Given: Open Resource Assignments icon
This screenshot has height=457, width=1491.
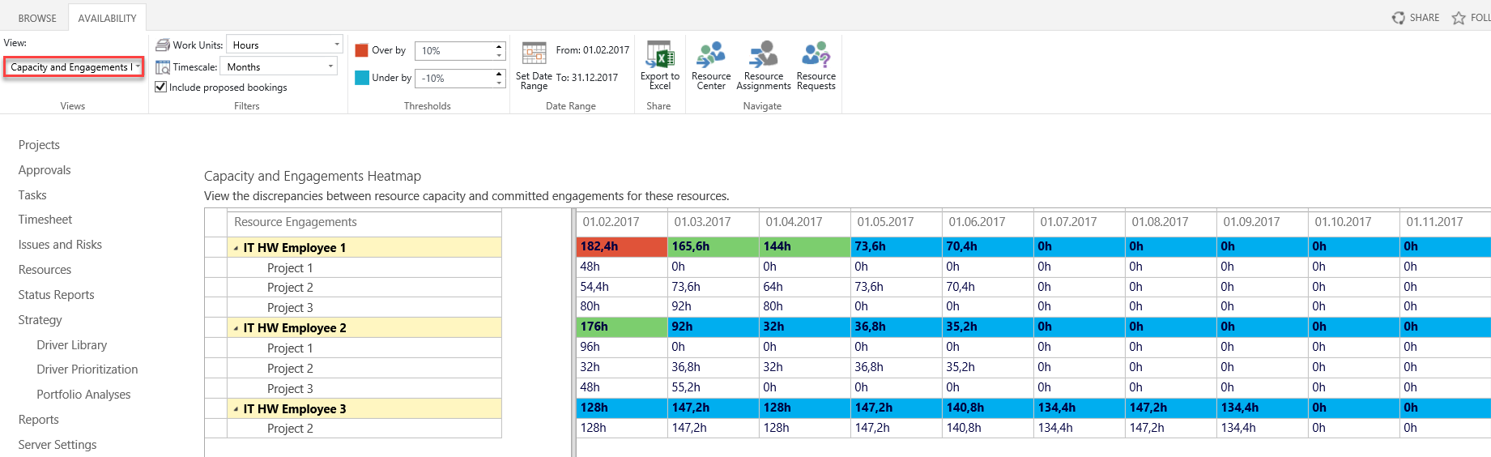Looking at the screenshot, I should click(763, 55).
